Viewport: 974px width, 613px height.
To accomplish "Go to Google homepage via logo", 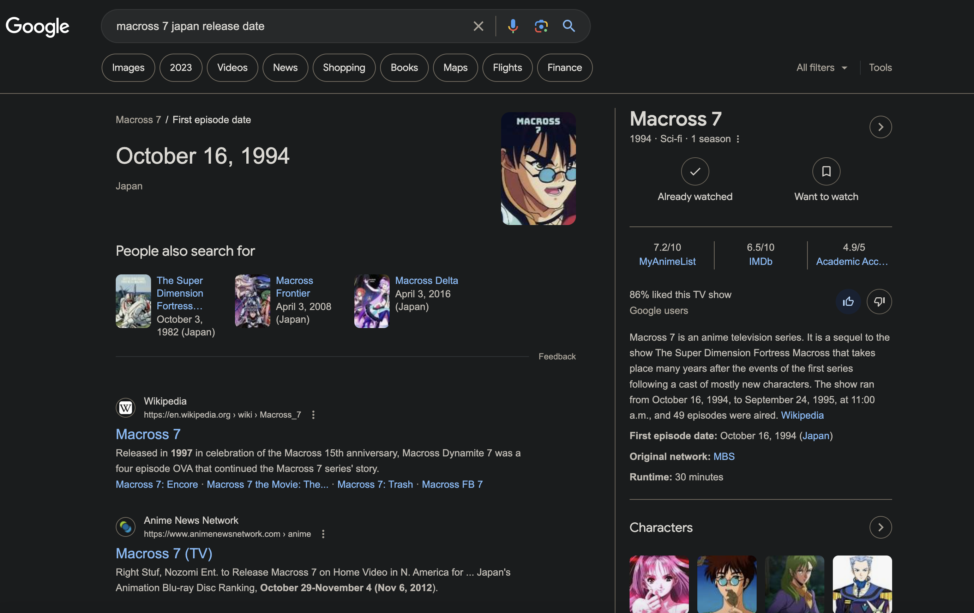I will pos(38,27).
